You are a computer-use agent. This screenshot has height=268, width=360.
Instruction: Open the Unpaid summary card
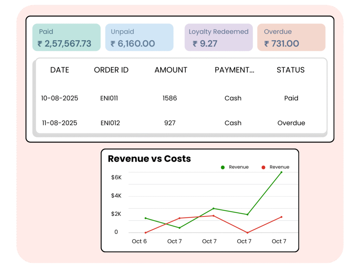pos(139,37)
